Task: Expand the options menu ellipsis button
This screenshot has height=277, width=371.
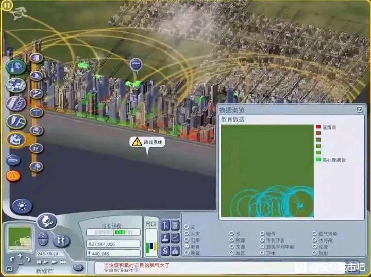Action: [x=78, y=267]
